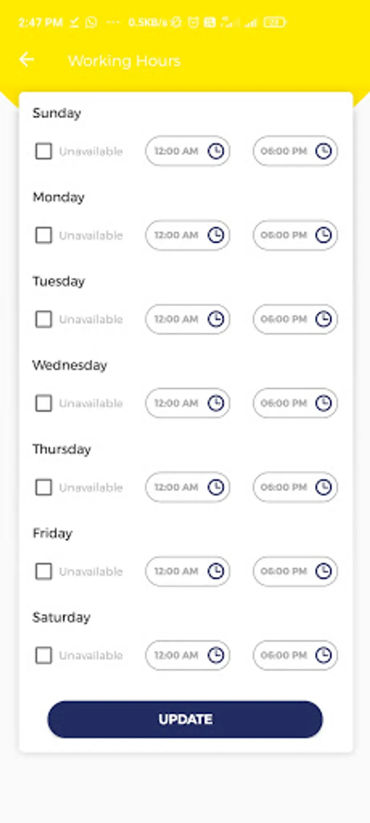Tap Saturday start time clock icon
This screenshot has height=823, width=370.
[x=216, y=655]
